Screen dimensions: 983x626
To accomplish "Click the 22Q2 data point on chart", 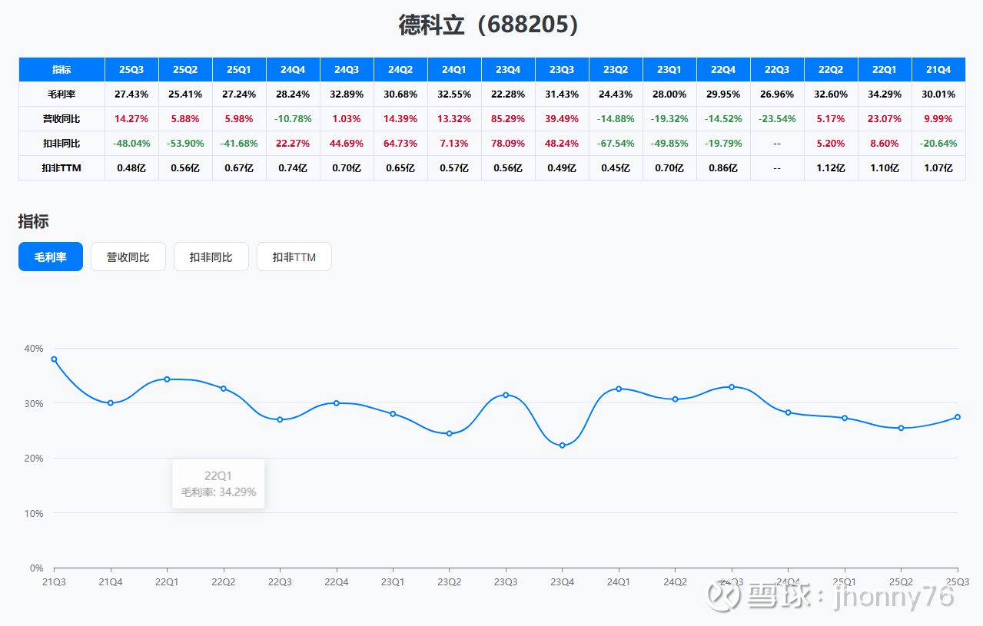I will click(x=224, y=389).
